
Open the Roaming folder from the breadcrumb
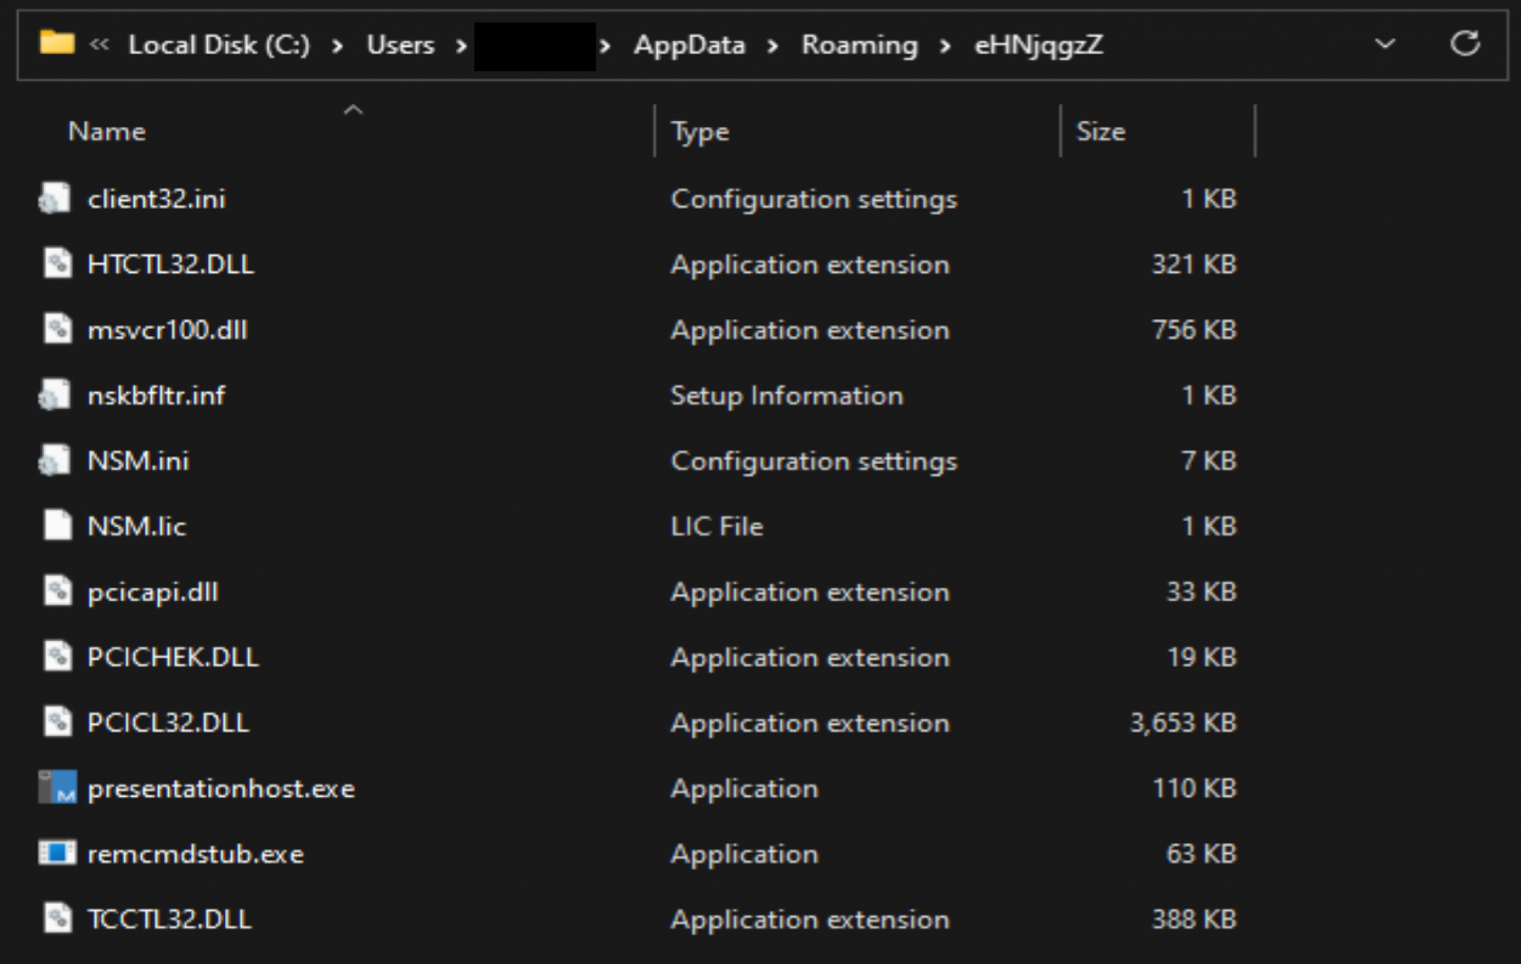859,45
